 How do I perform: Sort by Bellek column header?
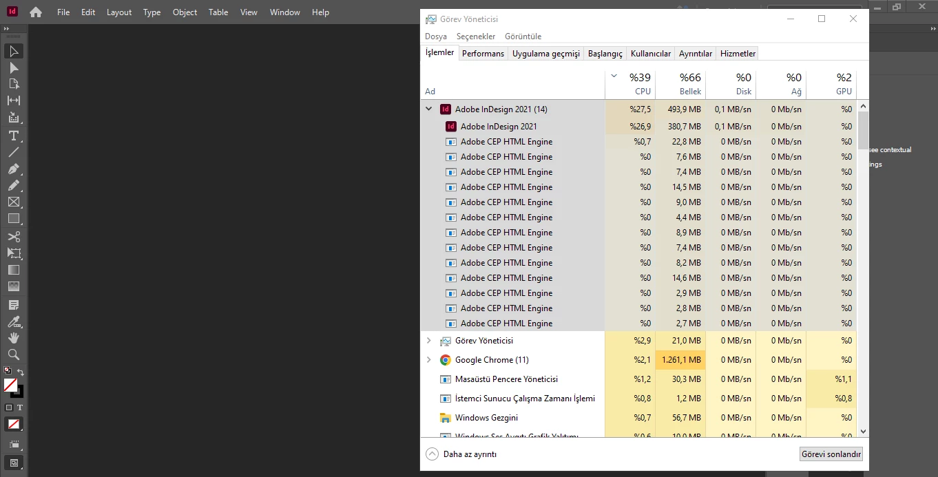(680, 85)
